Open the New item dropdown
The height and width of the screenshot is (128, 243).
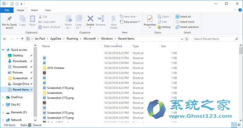click(129, 17)
